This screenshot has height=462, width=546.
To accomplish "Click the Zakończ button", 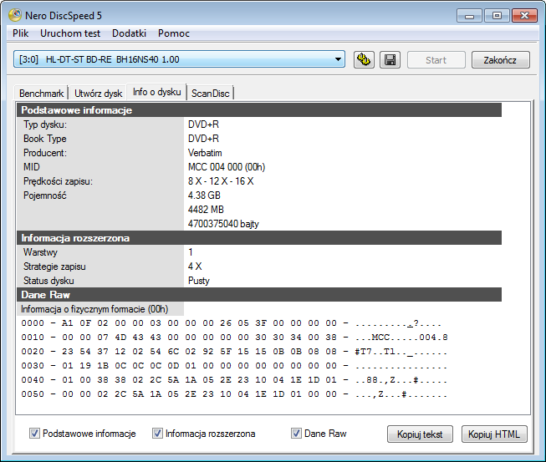I will (x=500, y=60).
